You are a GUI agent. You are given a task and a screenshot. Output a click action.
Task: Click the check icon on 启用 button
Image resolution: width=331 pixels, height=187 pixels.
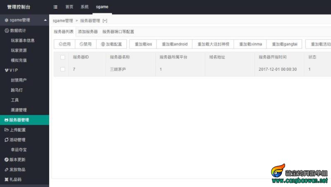tap(61, 44)
